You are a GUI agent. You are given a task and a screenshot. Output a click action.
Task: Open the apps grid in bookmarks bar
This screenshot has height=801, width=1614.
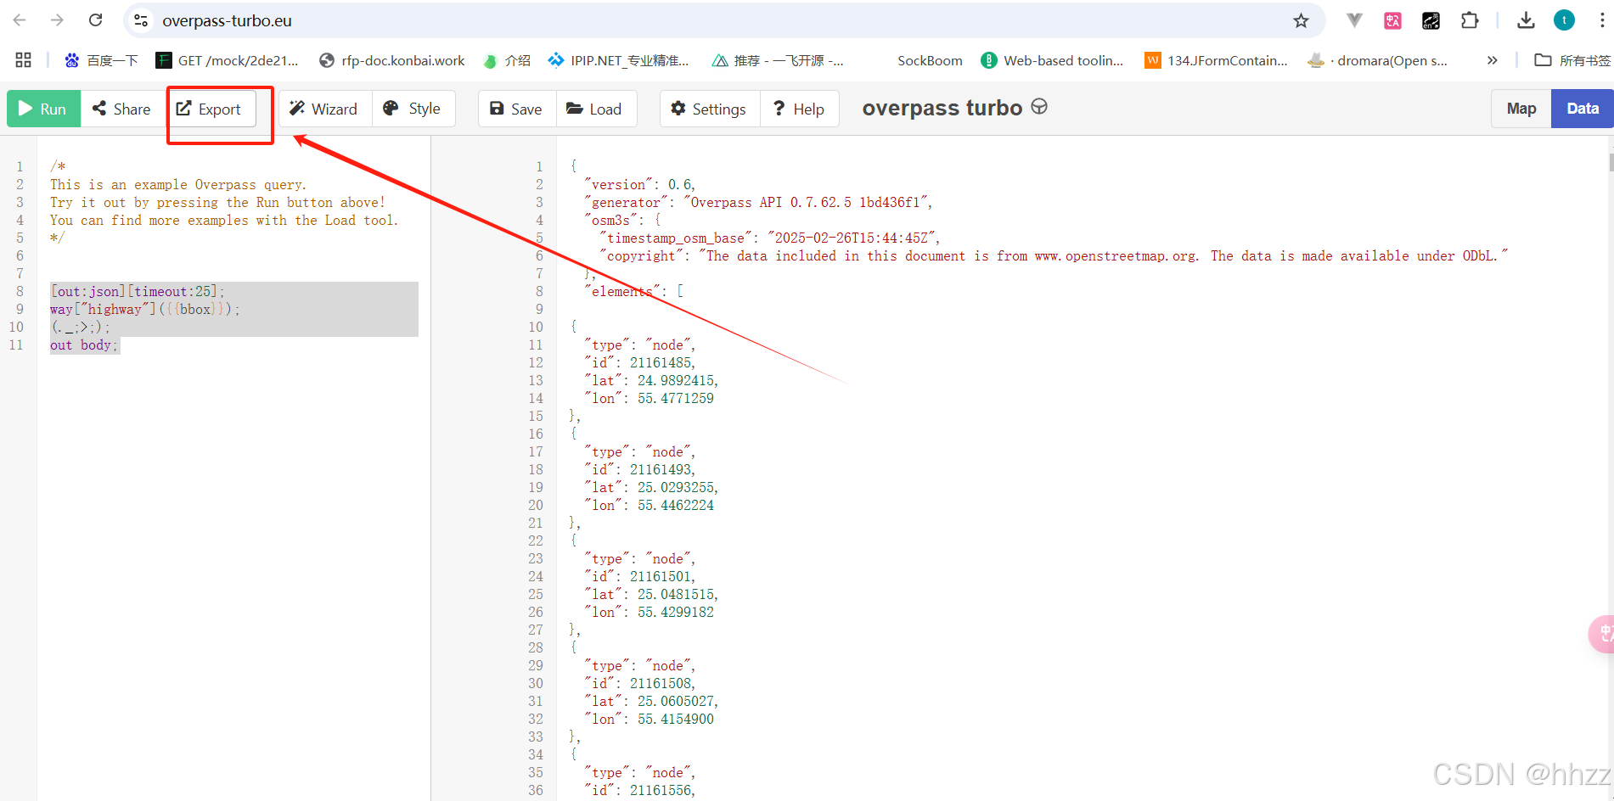(x=24, y=60)
